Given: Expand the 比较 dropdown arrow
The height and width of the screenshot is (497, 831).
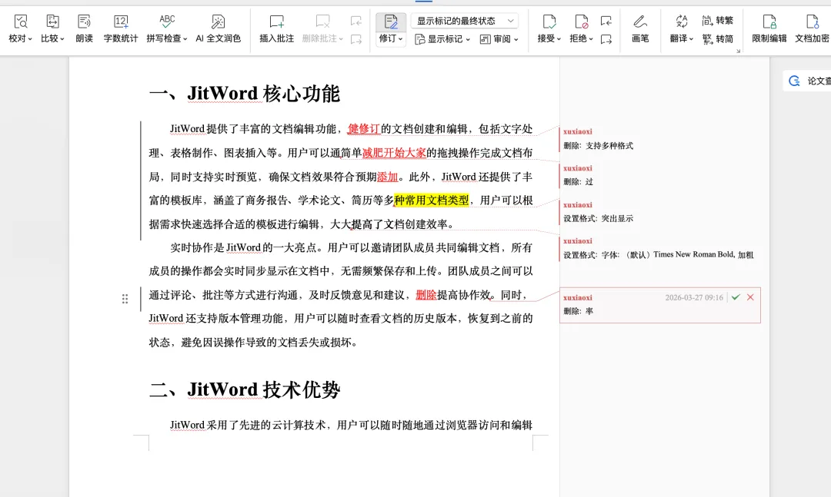Looking at the screenshot, I should coord(62,39).
